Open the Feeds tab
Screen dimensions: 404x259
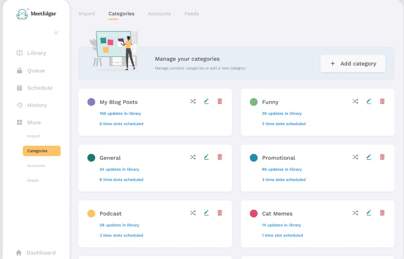click(191, 14)
